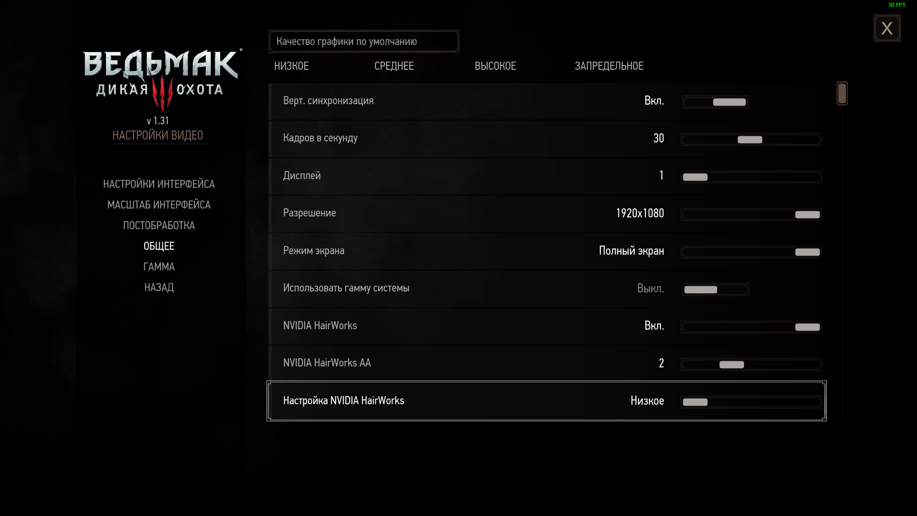Click the v 1.31 version text
The height and width of the screenshot is (516, 917).
(158, 121)
